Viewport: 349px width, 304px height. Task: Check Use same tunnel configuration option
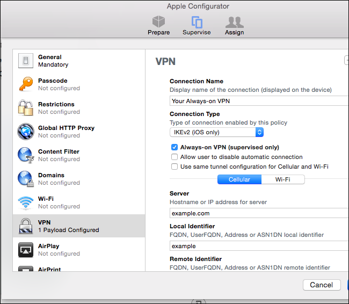tap(174, 167)
